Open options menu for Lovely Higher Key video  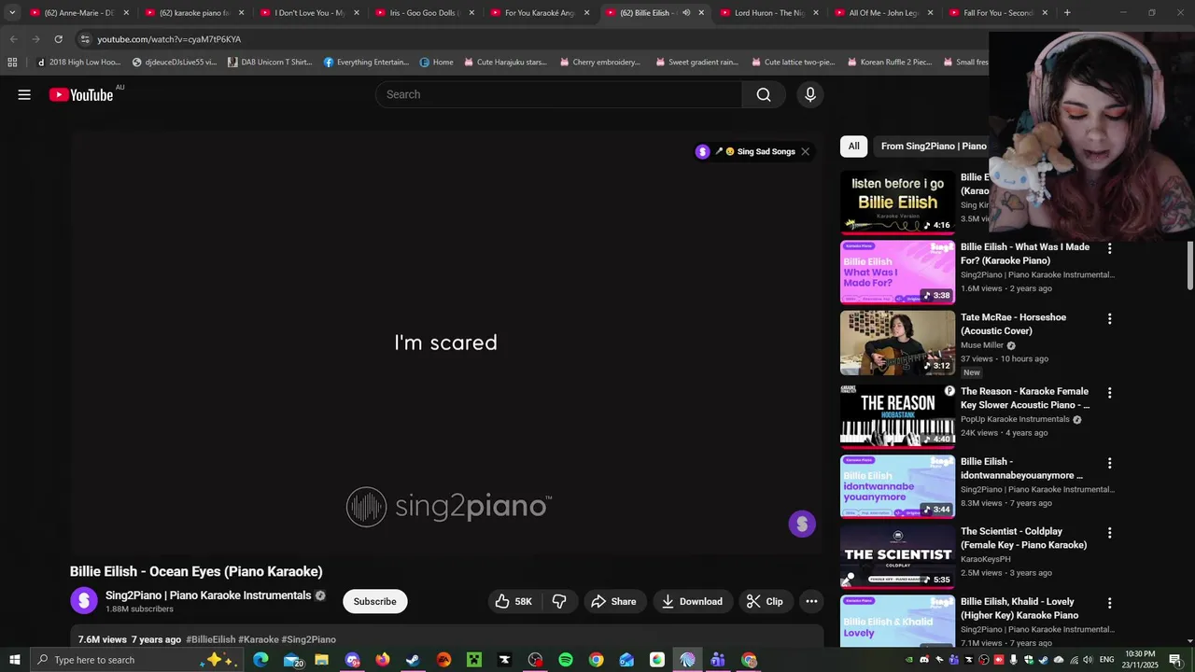[1109, 603]
